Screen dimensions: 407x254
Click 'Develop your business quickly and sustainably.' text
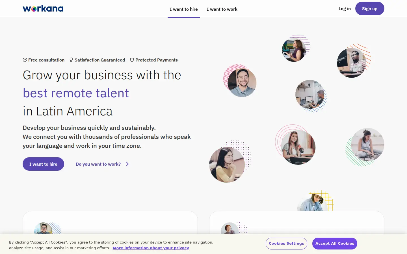(89, 128)
